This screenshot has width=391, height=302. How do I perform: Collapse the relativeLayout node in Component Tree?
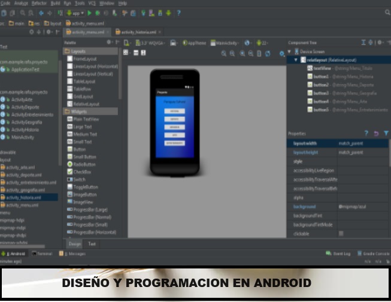click(296, 60)
